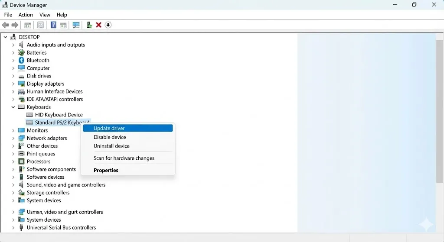Image resolution: width=444 pixels, height=242 pixels.
Task: Select Disable device in context menu
Action: [x=110, y=137]
